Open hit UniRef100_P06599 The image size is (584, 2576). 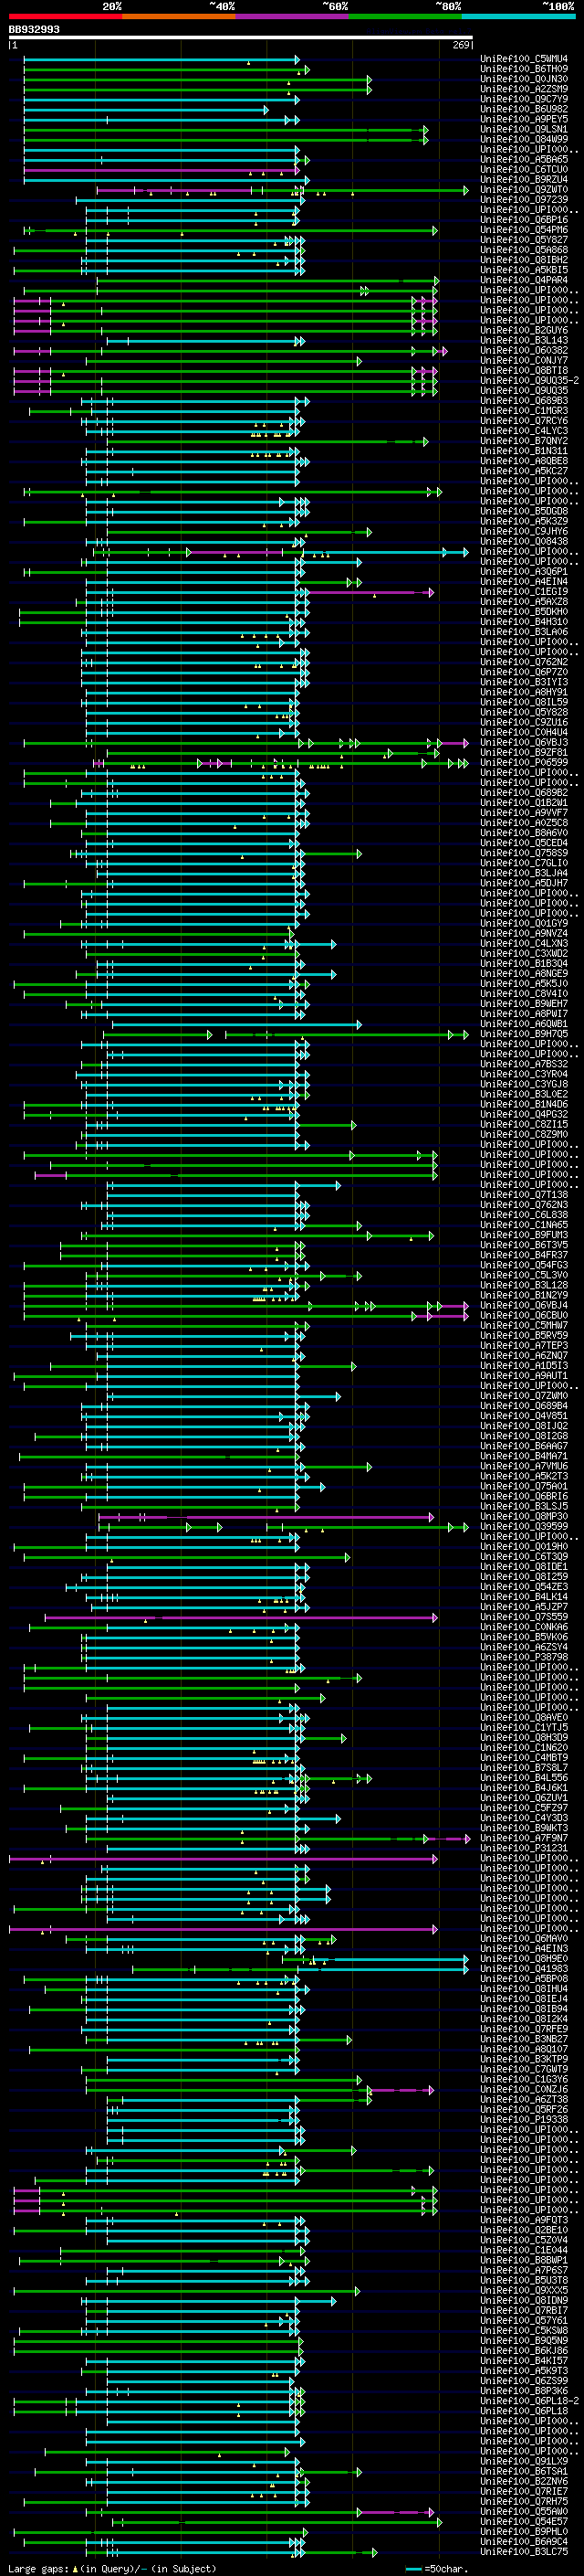pyautogui.click(x=523, y=763)
